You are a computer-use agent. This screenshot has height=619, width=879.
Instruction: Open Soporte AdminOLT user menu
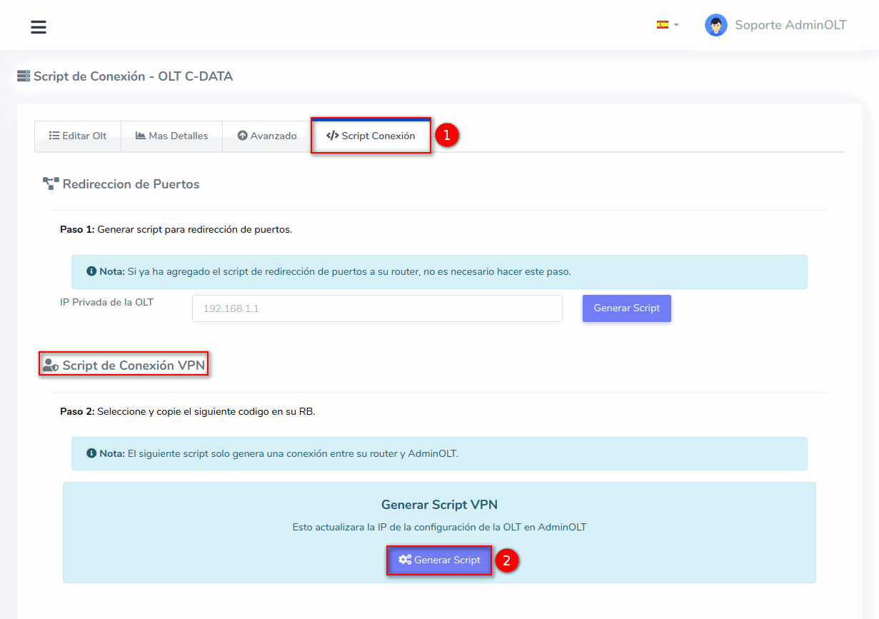pyautogui.click(x=790, y=25)
